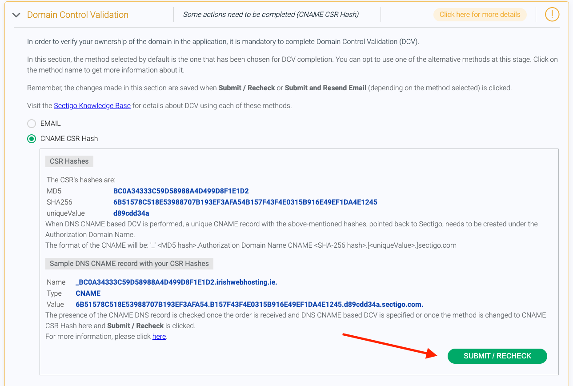The image size is (573, 386).
Task: Open the Sectigo Knowledge Base link
Action: pyautogui.click(x=92, y=106)
